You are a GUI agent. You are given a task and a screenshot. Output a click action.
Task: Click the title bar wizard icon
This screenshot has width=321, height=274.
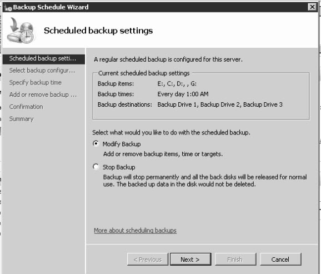pos(8,7)
